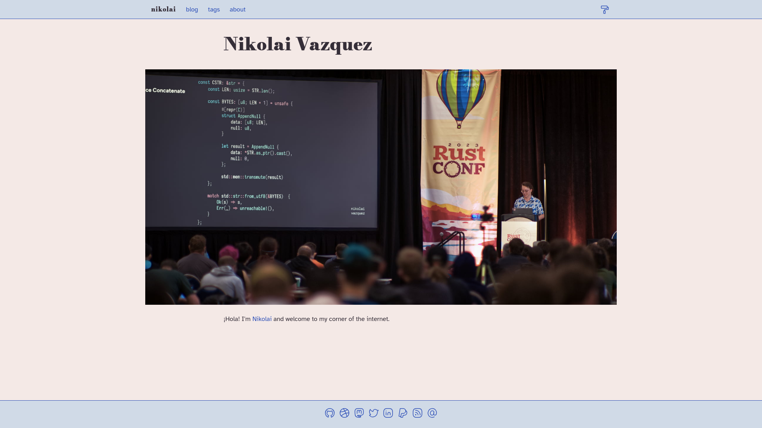
Task: Open the Twitter bird icon in footer
Action: click(373, 413)
